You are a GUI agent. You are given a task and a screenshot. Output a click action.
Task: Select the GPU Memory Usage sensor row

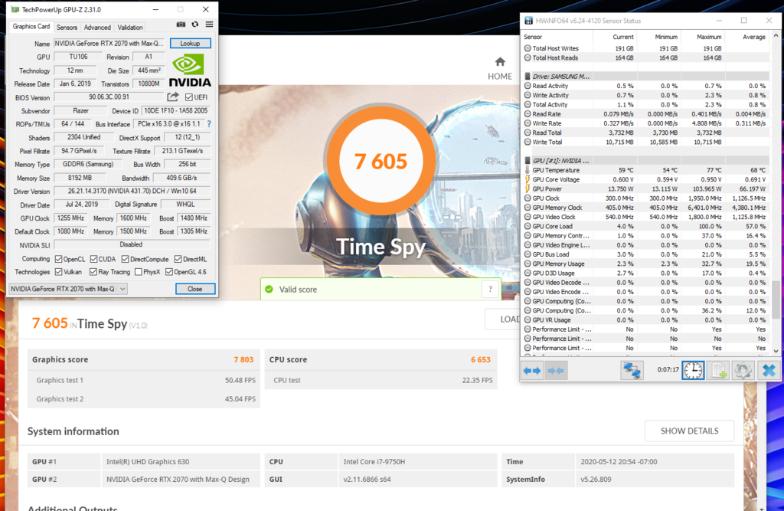point(645,264)
